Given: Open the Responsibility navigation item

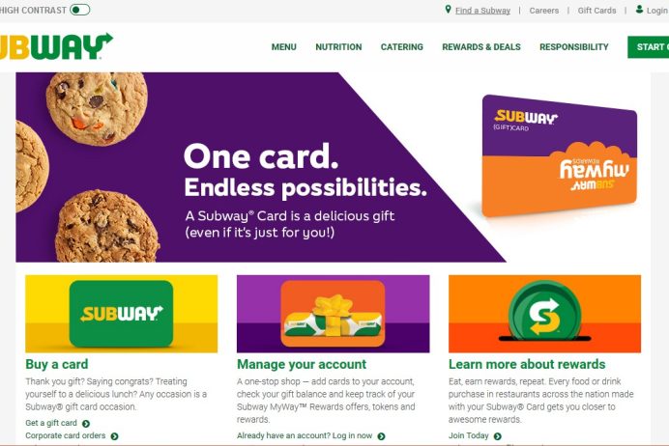Looking at the screenshot, I should click(574, 47).
